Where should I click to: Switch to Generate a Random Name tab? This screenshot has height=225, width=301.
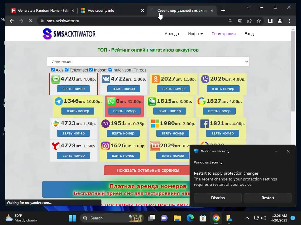[x=43, y=11]
